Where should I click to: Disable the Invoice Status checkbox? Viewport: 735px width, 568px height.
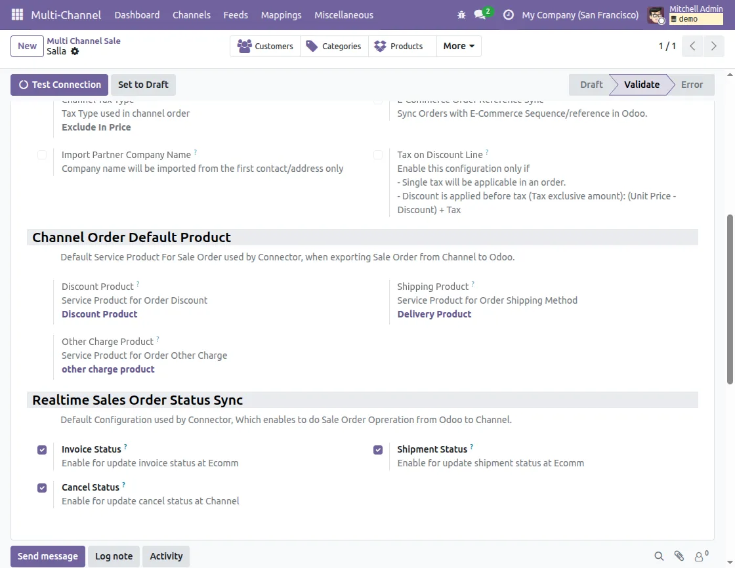click(x=41, y=450)
